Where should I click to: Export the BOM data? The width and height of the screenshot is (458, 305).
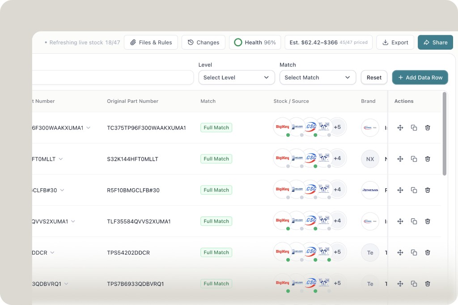point(395,42)
